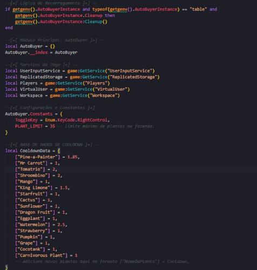Image resolution: width=257 pixels, height=270 pixels.
Task: Click the "Grape" entry
Action: click(x=32, y=243)
